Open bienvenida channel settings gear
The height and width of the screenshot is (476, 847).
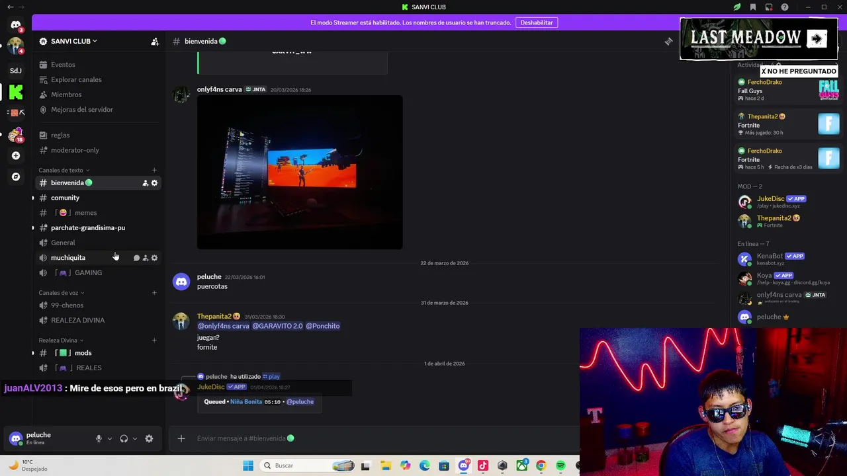pyautogui.click(x=154, y=183)
